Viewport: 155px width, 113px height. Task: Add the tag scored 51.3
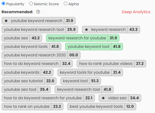[x=81, y=81]
